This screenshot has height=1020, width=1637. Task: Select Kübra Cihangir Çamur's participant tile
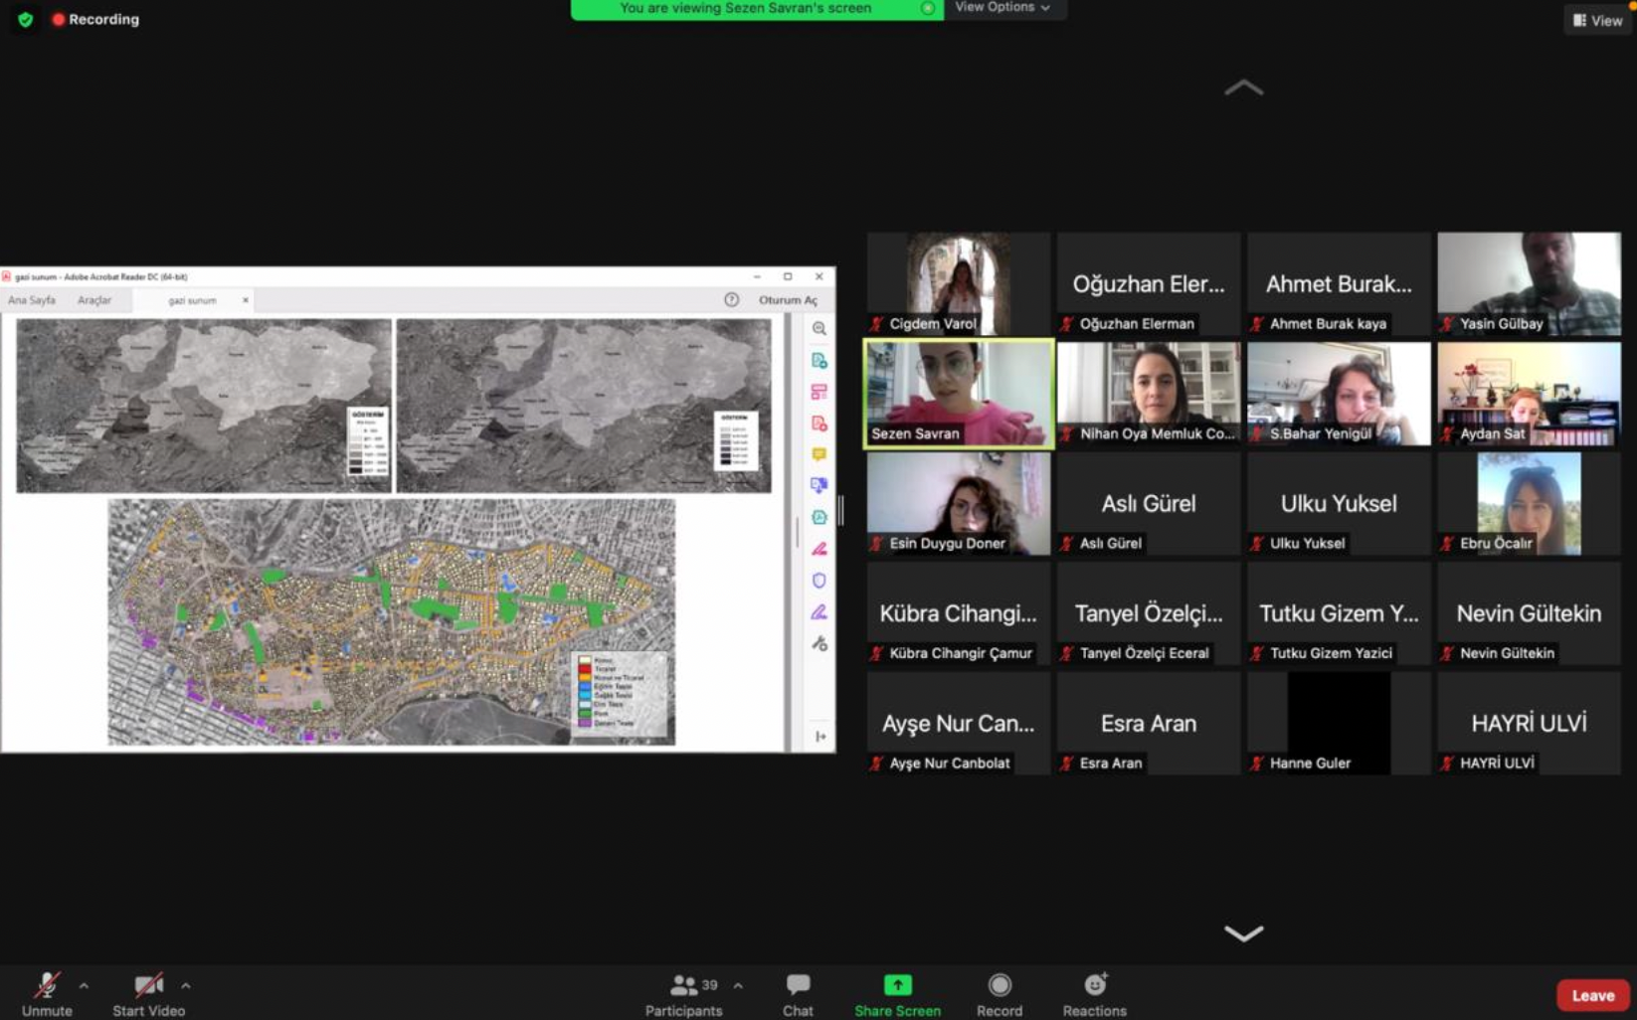(959, 613)
